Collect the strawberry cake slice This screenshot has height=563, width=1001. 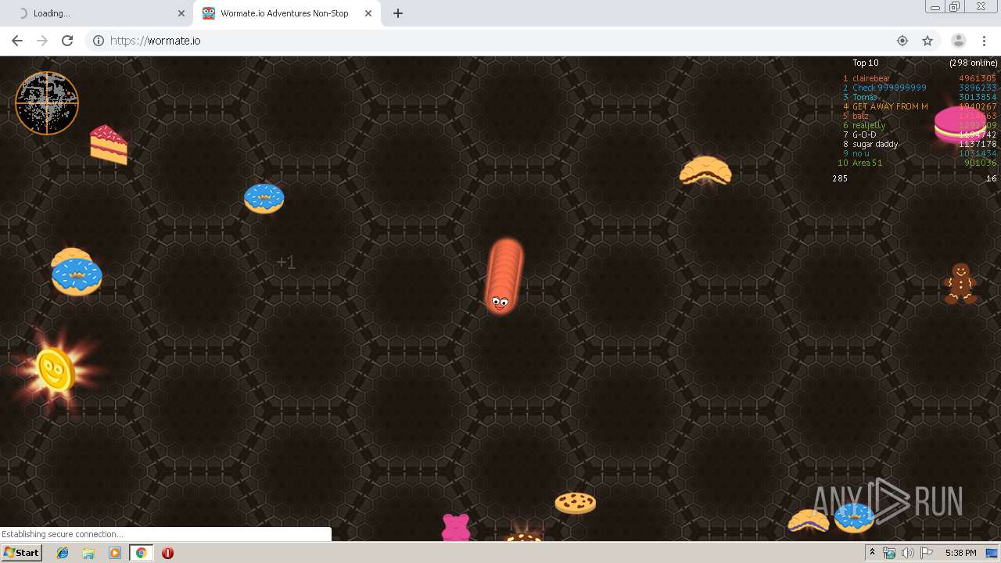[x=108, y=145]
